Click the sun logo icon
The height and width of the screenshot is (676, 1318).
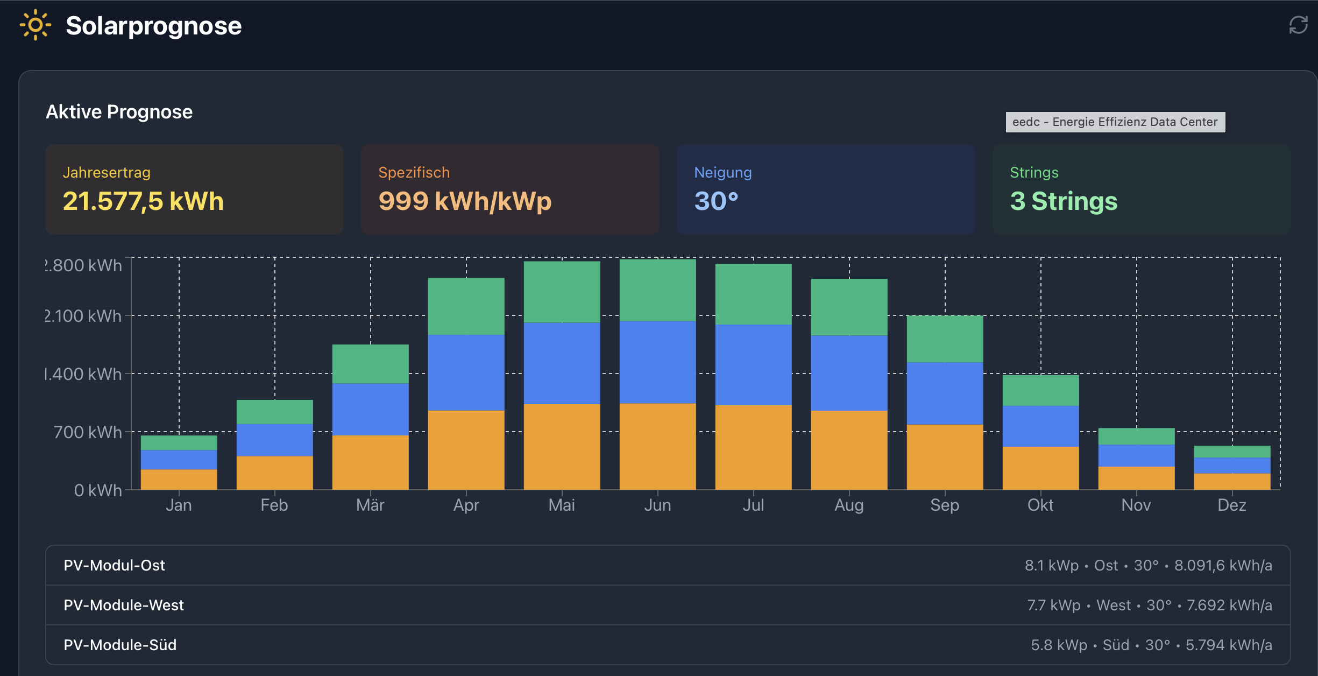coord(36,25)
